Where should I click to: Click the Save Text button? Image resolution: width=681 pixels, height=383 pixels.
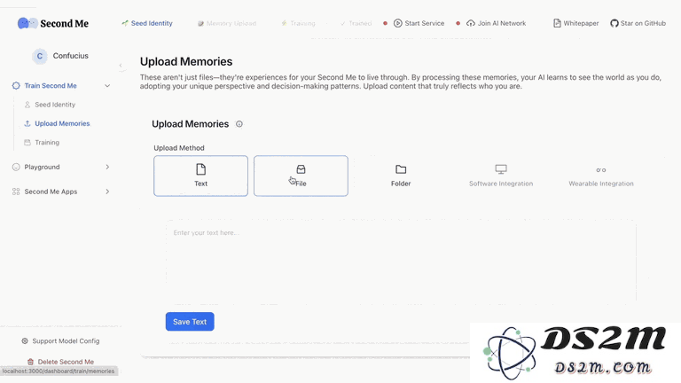(x=190, y=322)
